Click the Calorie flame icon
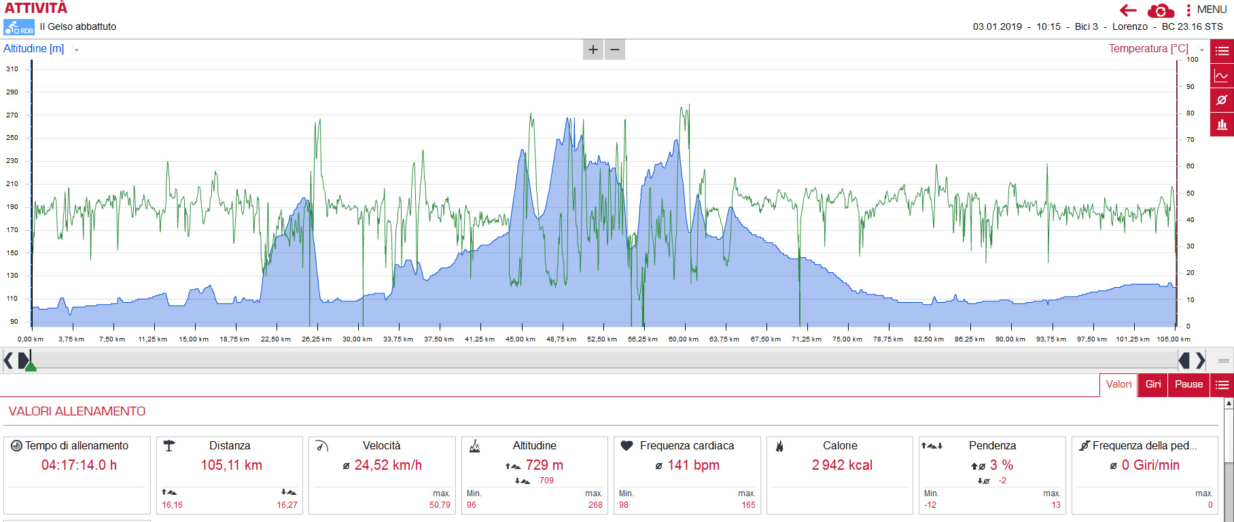This screenshot has height=522, width=1234. pyautogui.click(x=779, y=446)
